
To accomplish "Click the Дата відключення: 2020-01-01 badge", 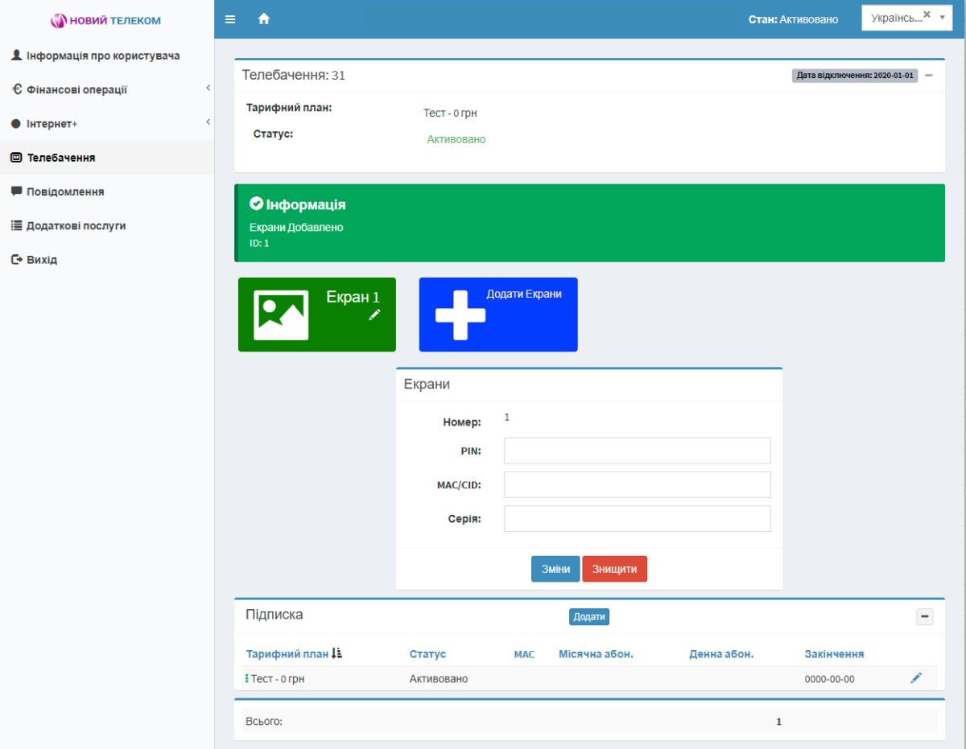I will point(855,76).
